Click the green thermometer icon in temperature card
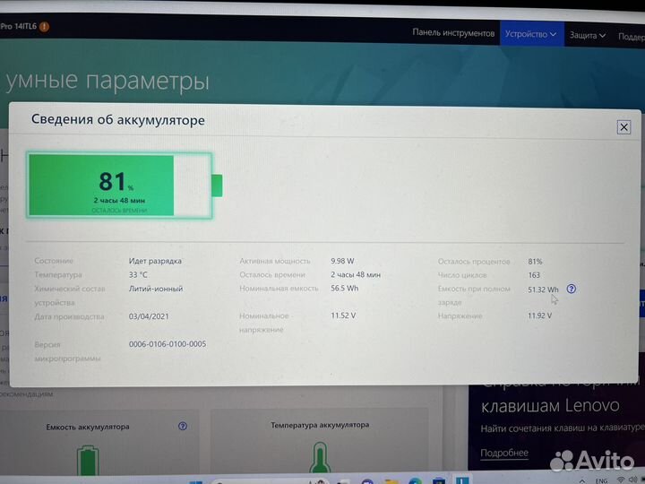The height and width of the screenshot is (484, 645). click(x=320, y=457)
